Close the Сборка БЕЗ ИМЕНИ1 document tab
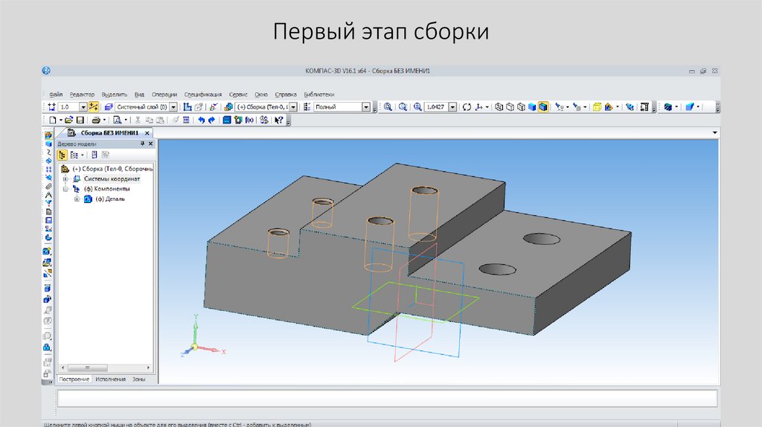762x427 pixels. tap(147, 133)
